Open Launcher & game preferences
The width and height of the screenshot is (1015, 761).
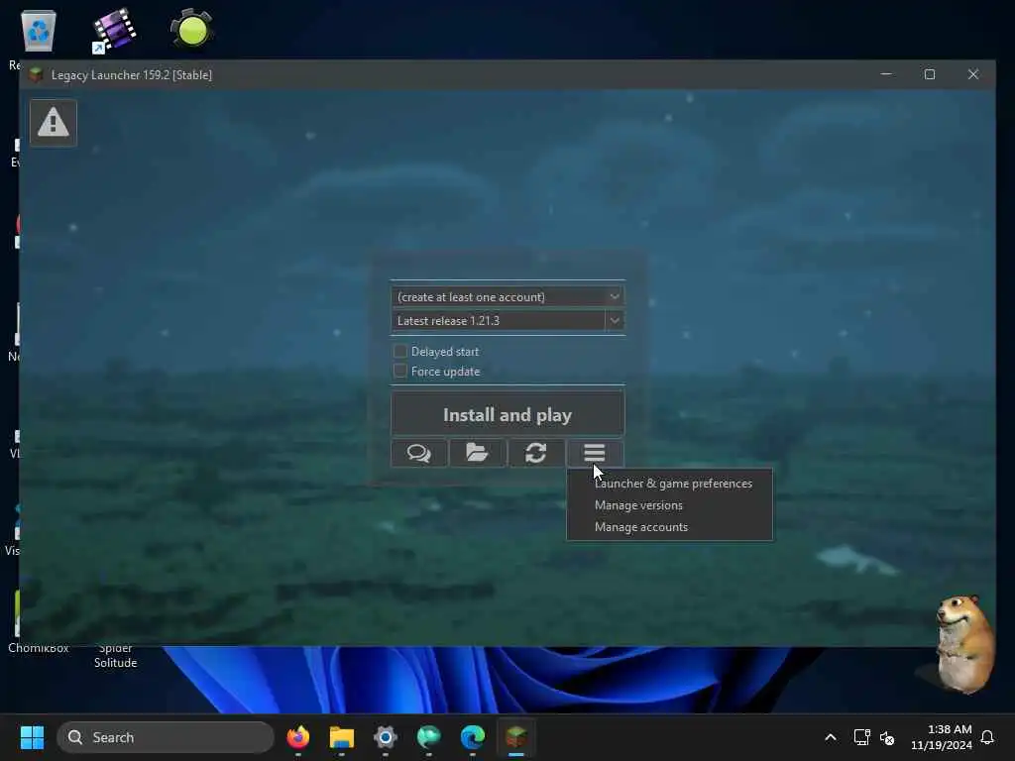tap(673, 484)
